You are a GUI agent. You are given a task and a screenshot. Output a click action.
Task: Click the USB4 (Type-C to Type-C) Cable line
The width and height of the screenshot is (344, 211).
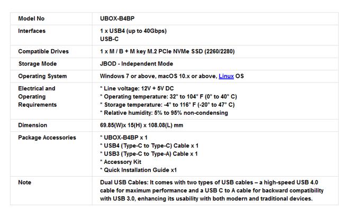pos(149,146)
